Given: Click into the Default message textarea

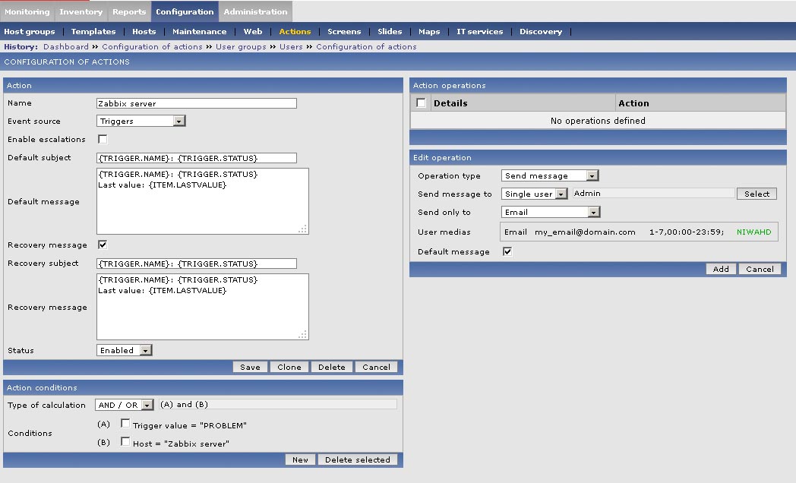Looking at the screenshot, I should pyautogui.click(x=203, y=201).
